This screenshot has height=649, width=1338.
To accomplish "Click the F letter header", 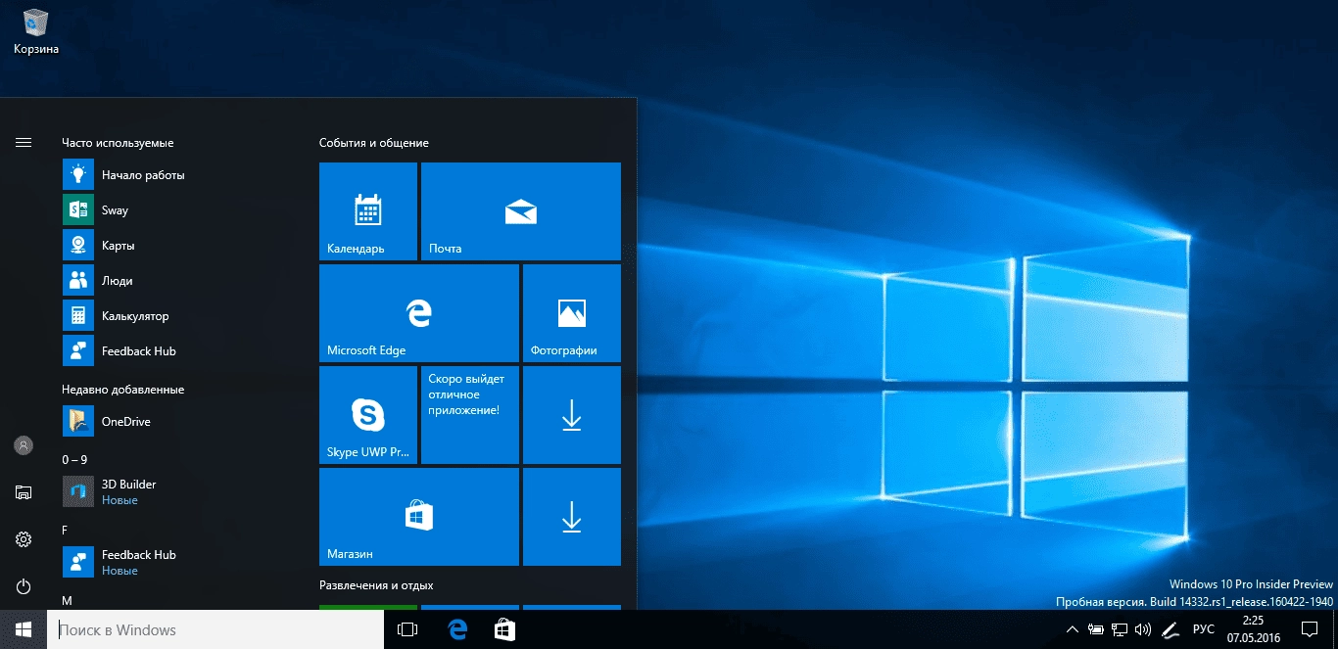I will 65,530.
